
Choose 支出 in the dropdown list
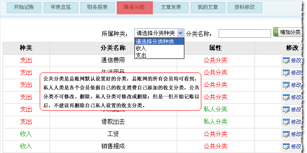159,56
